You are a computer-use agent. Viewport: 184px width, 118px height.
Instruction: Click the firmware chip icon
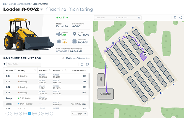75,41
